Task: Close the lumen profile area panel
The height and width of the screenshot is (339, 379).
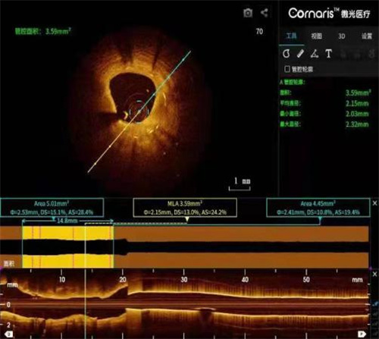Action: tap(374, 203)
